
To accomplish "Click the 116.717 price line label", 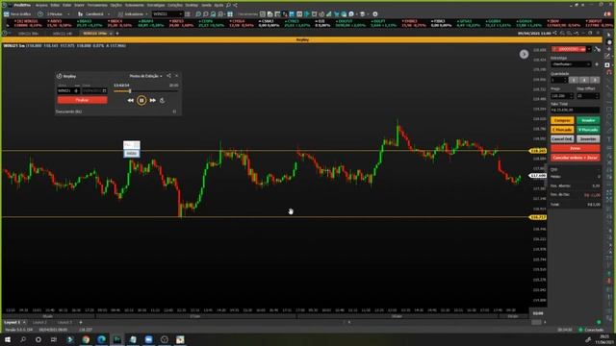I will (538, 217).
